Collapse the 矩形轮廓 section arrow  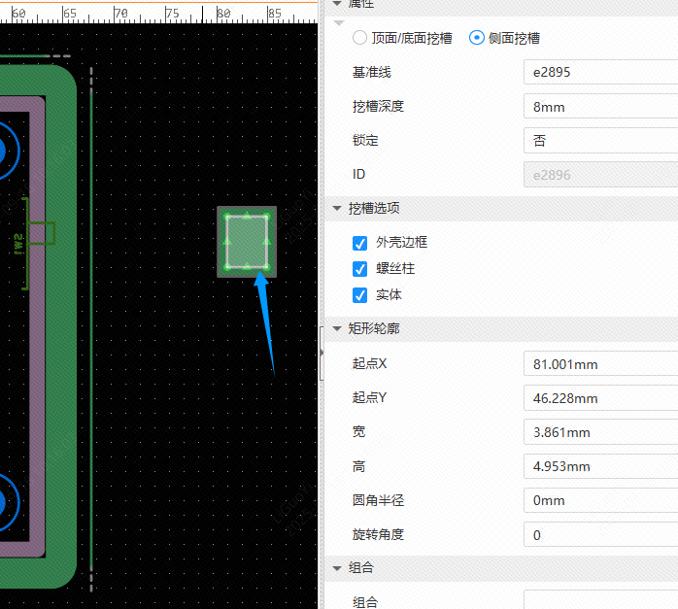coord(338,328)
